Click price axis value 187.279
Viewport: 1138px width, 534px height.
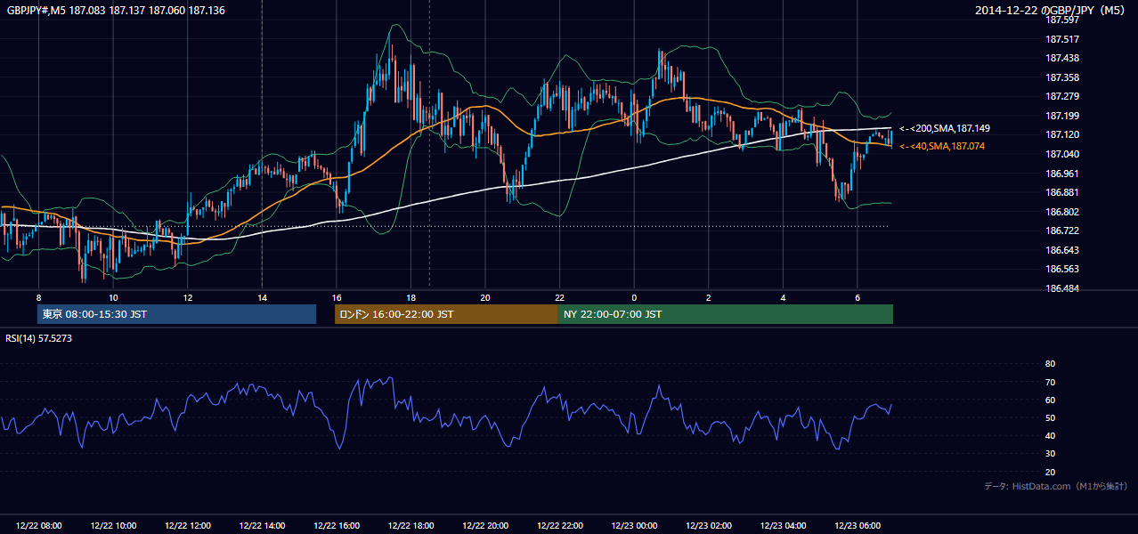click(x=1063, y=96)
